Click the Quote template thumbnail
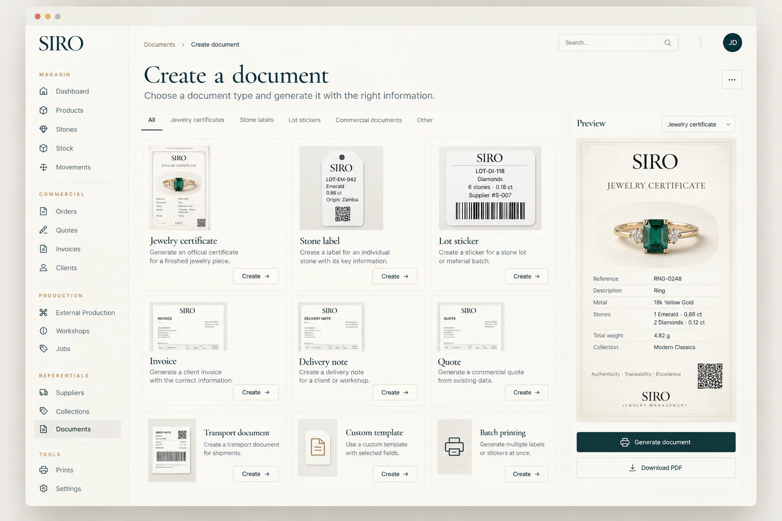The image size is (782, 521). click(471, 327)
